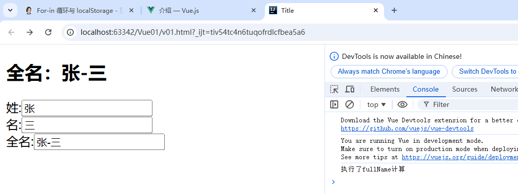Click Always match Chrome's language button

coord(389,72)
